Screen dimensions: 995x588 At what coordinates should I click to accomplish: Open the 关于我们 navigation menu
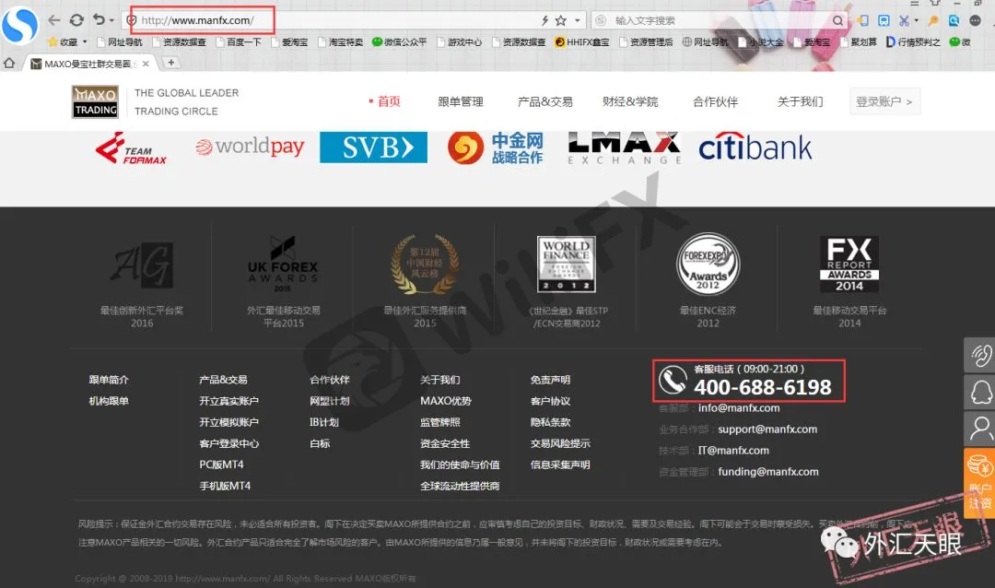pyautogui.click(x=801, y=101)
